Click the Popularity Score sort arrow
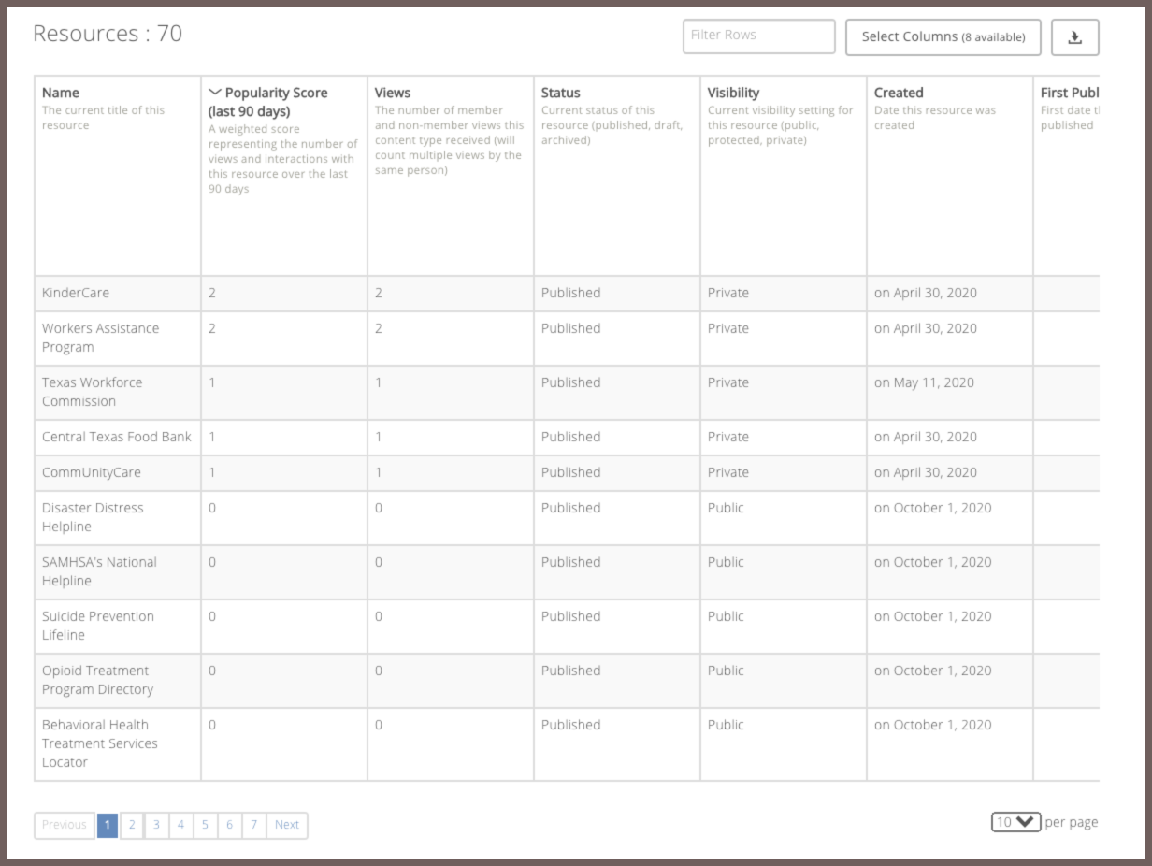Viewport: 1152px width, 866px height. pyautogui.click(x=215, y=93)
